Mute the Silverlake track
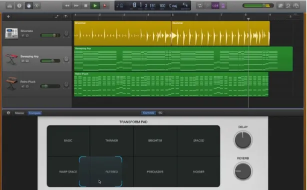 (22, 35)
